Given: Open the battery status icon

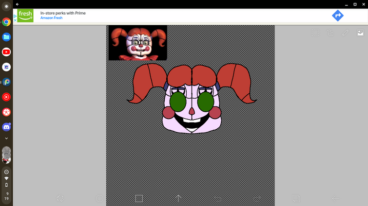Looking at the screenshot, I should pos(6,185).
